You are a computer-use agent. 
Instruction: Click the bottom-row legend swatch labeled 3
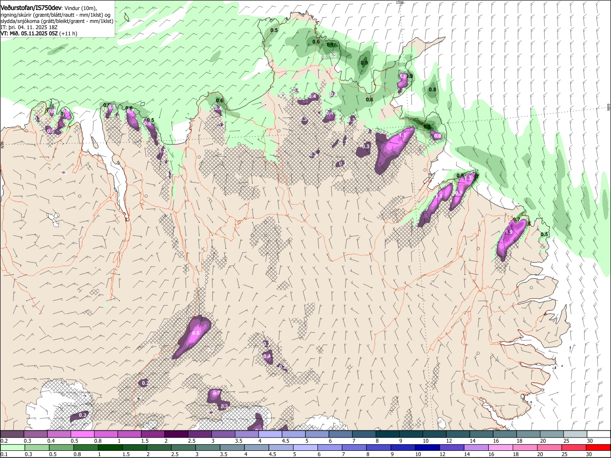click(x=208, y=447)
